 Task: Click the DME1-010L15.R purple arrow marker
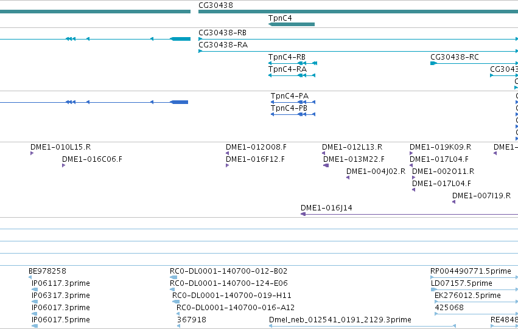[x=32, y=153]
